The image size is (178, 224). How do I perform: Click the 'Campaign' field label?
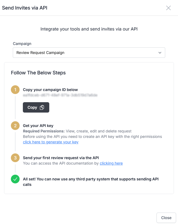tap(22, 44)
